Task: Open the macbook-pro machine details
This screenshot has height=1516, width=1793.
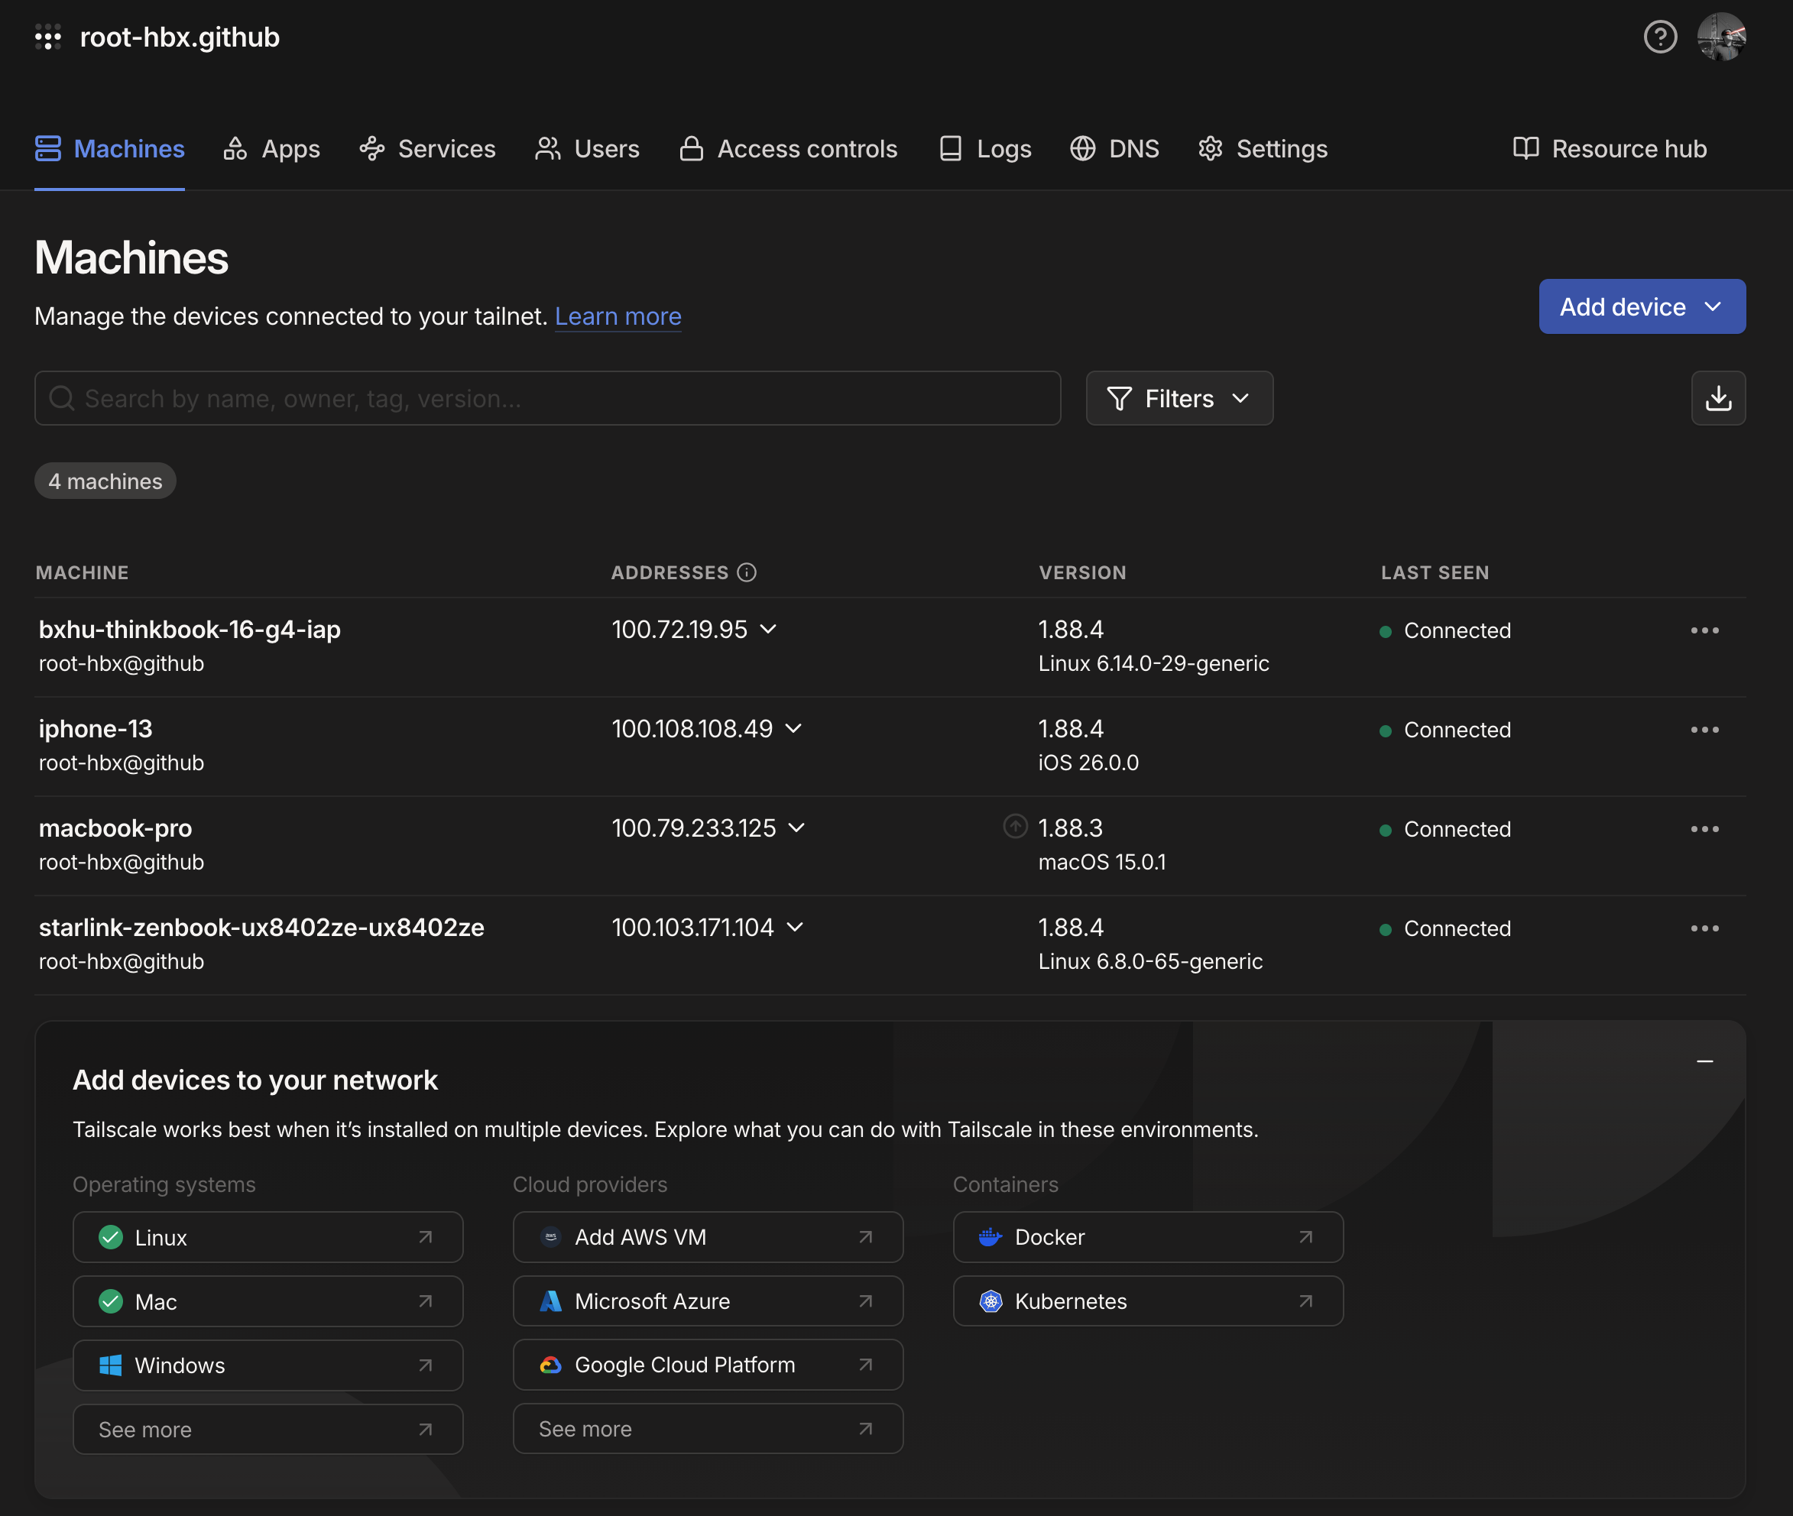Action: coord(115,828)
